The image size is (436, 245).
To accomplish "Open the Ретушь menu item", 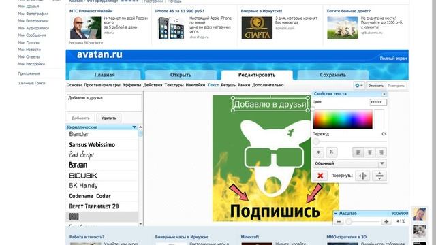I will (x=228, y=85).
